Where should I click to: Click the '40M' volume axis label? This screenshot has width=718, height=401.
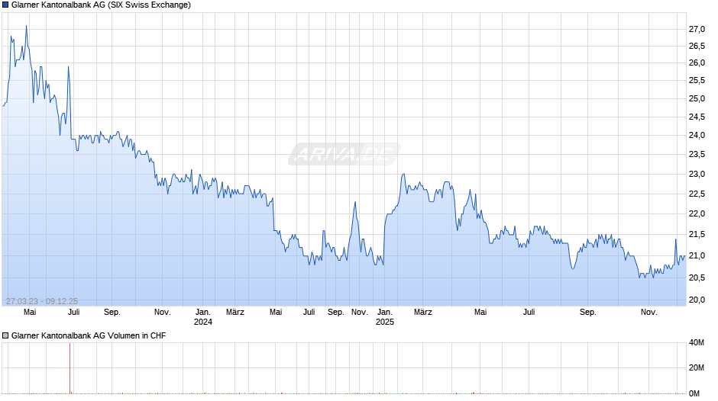point(697,342)
